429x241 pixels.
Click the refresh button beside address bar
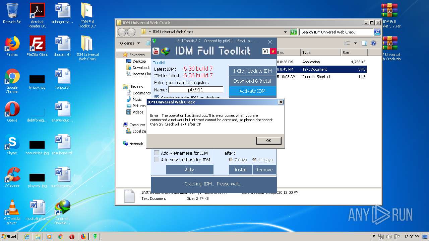294,32
